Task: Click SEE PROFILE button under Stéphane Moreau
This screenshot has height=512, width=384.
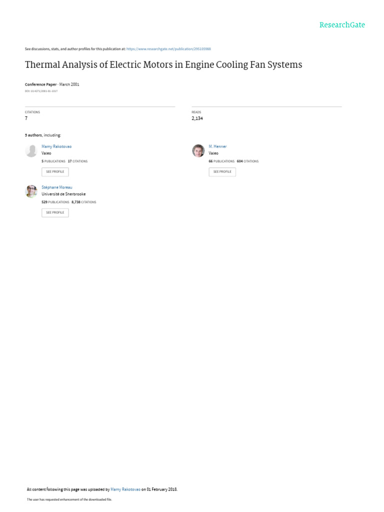Action: click(x=55, y=212)
